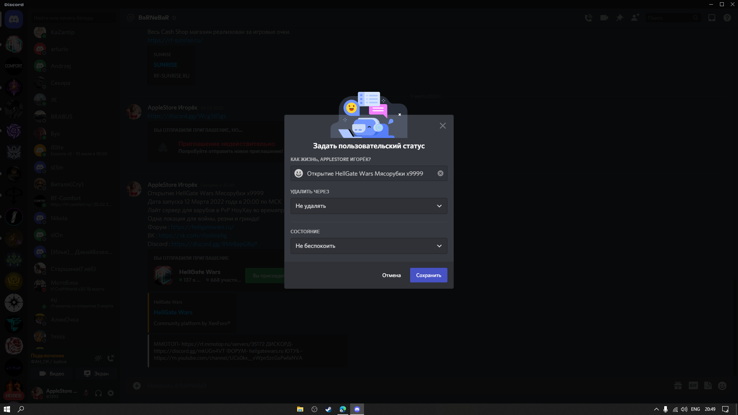Screen dimensions: 738x415
Task: Start a voice call with BaRNeBaR
Action: point(588,18)
